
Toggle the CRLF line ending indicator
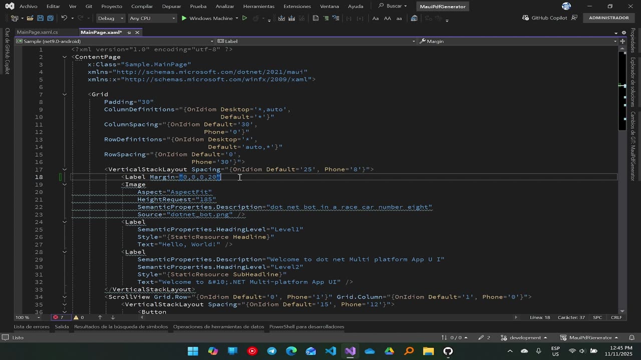616,317
